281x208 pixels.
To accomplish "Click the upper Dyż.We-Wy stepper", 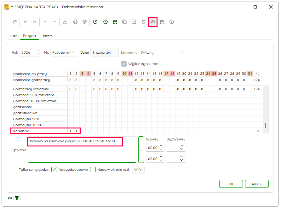I will (x=181, y=147).
